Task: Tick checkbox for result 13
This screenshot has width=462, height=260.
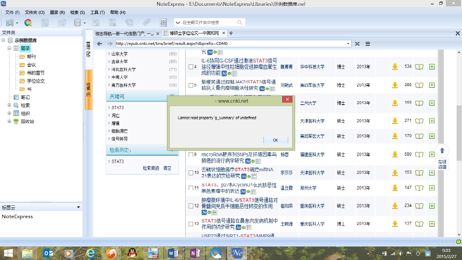Action: 191,224
